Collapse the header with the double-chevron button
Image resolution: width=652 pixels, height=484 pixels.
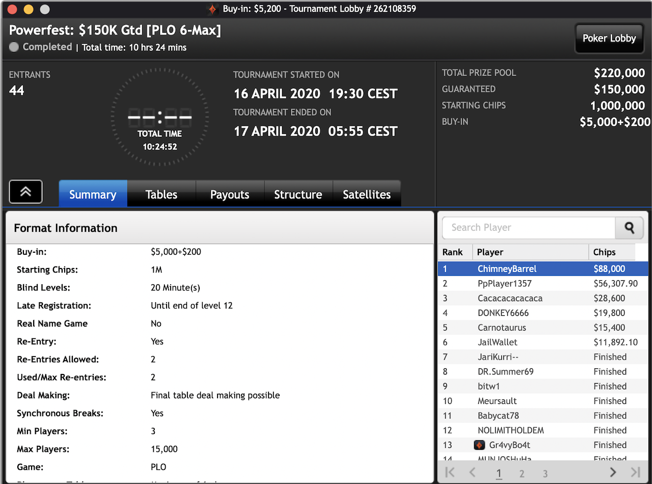[25, 192]
